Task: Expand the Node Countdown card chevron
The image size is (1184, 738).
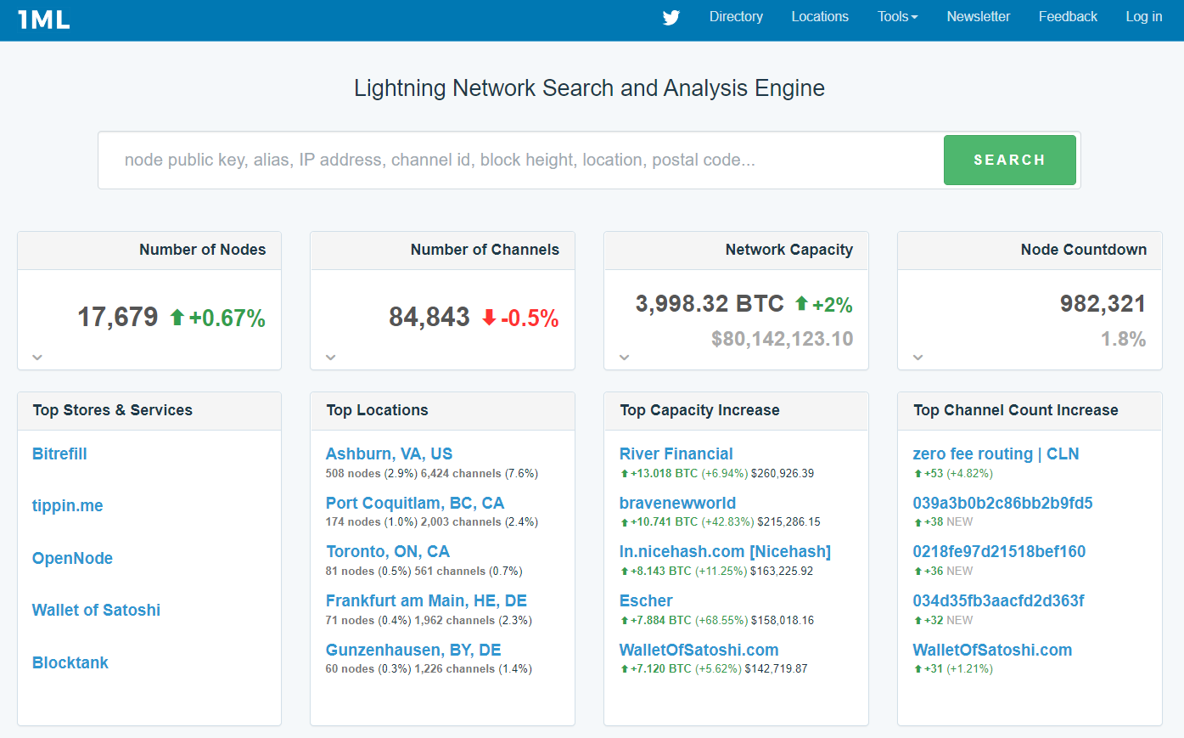Action: pos(918,358)
